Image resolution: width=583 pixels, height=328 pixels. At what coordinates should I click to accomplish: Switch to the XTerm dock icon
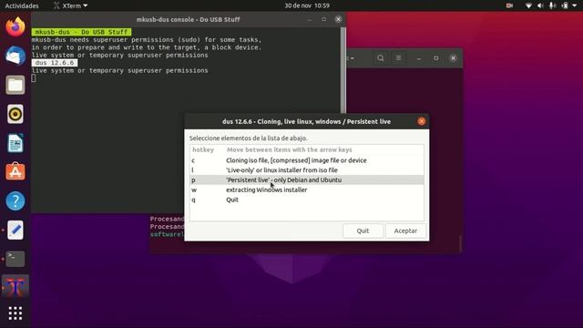coord(15,286)
